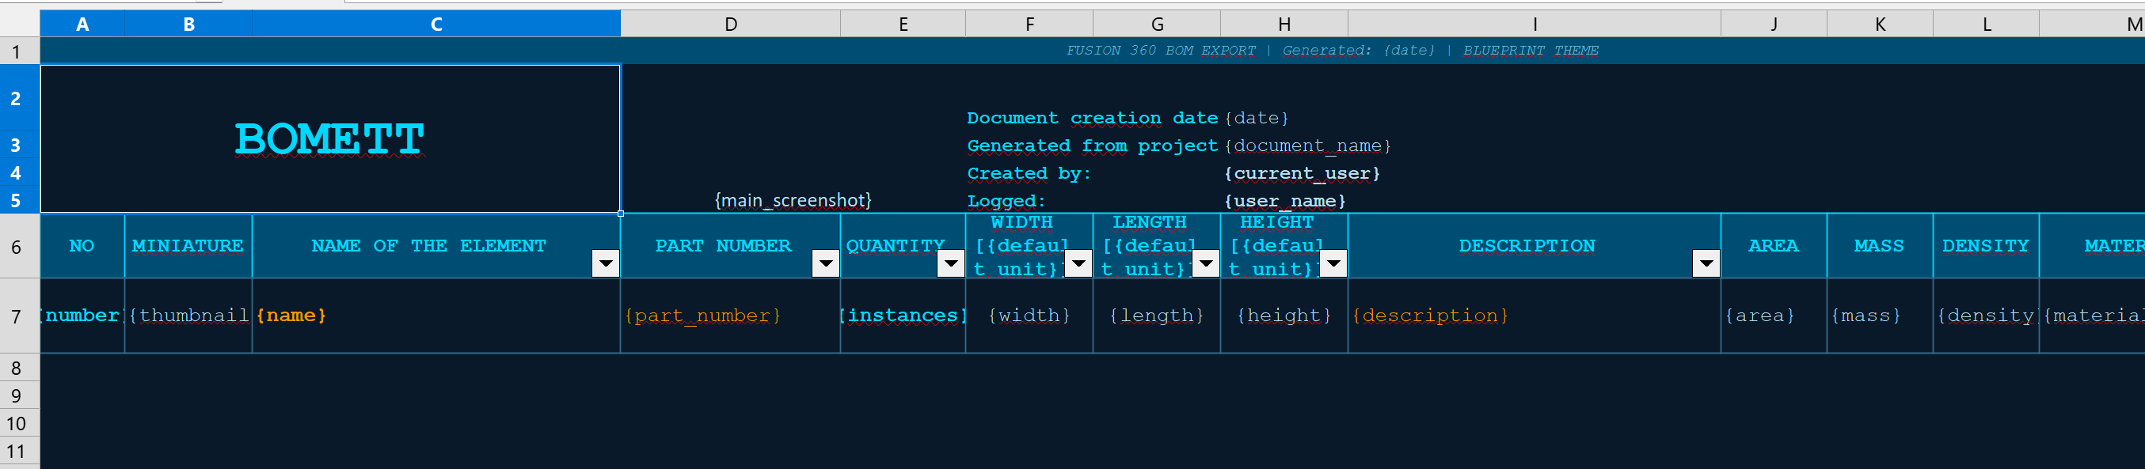Screen dimensions: 2145x469
Task: Click the BOMETT title cell
Action: pyautogui.click(x=329, y=139)
